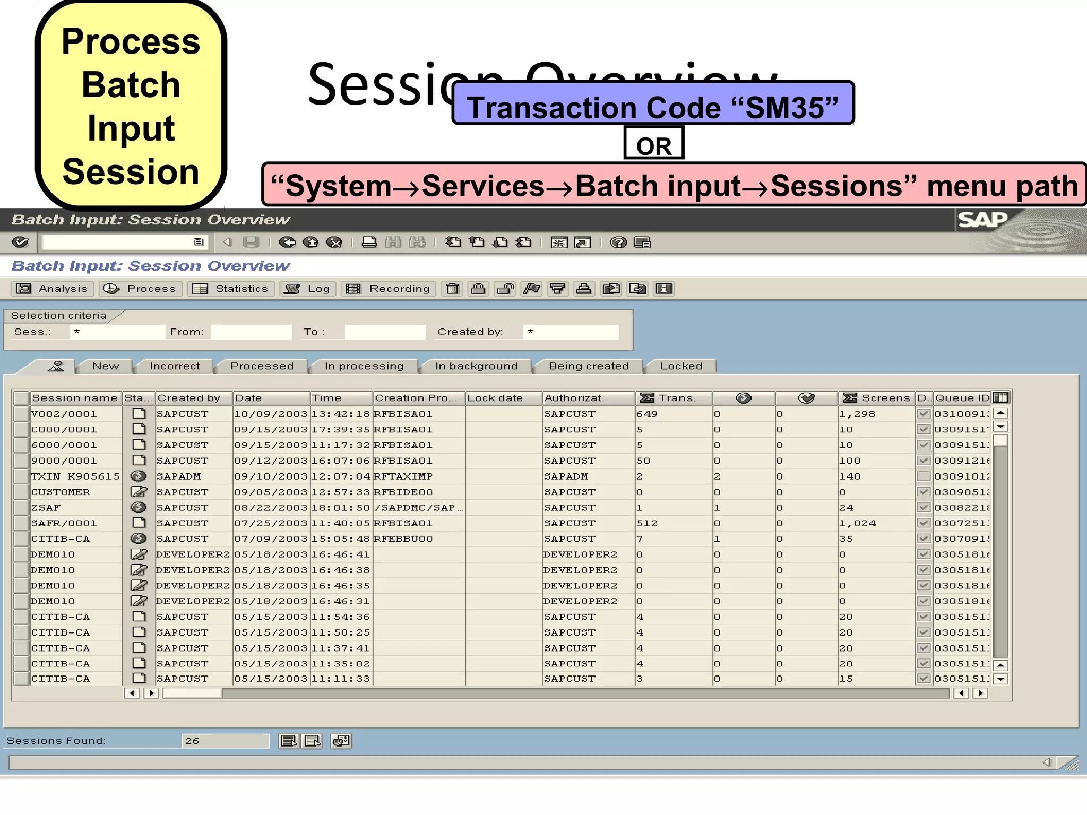
Task: Click the Next Page icon
Action: click(x=501, y=242)
